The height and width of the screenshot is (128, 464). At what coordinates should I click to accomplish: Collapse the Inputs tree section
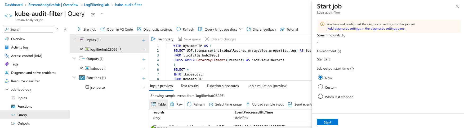pyautogui.click(x=74, y=40)
